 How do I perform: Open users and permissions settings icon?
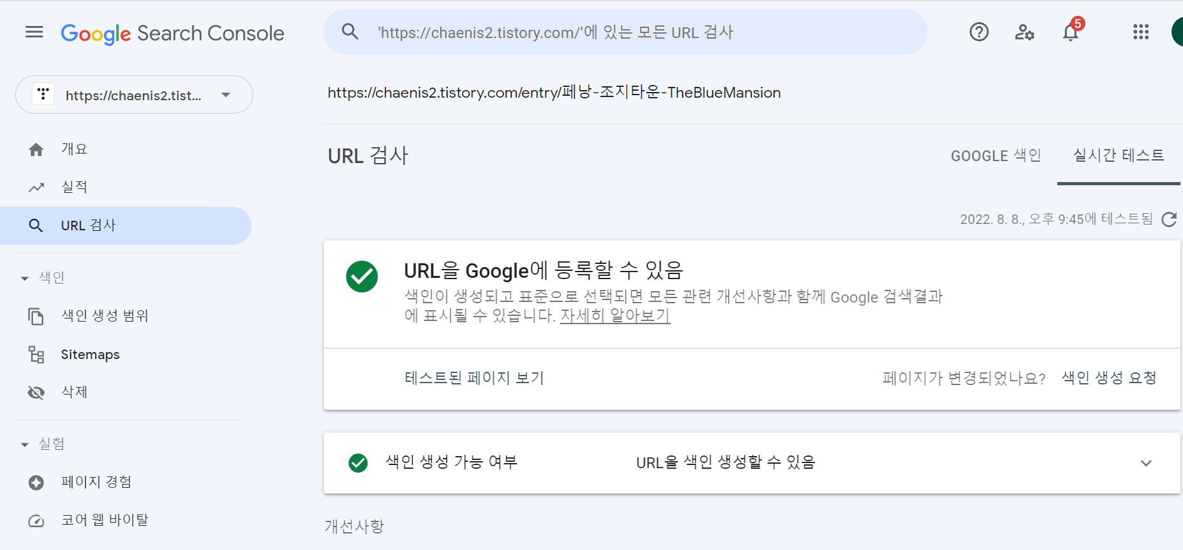click(1024, 32)
